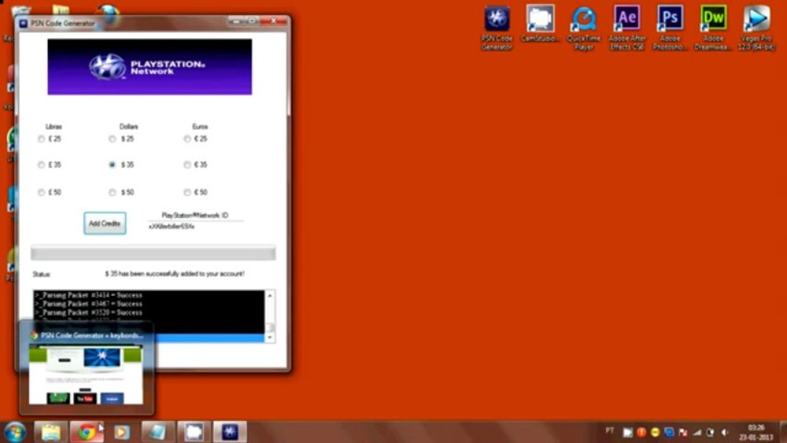The image size is (787, 443).
Task: Select the $ 35 radio button
Action: tap(112, 165)
